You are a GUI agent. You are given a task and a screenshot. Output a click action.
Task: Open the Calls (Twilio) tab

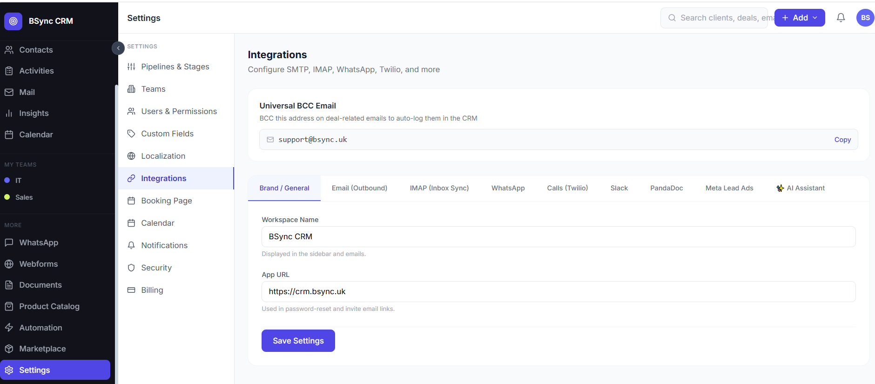coord(567,188)
